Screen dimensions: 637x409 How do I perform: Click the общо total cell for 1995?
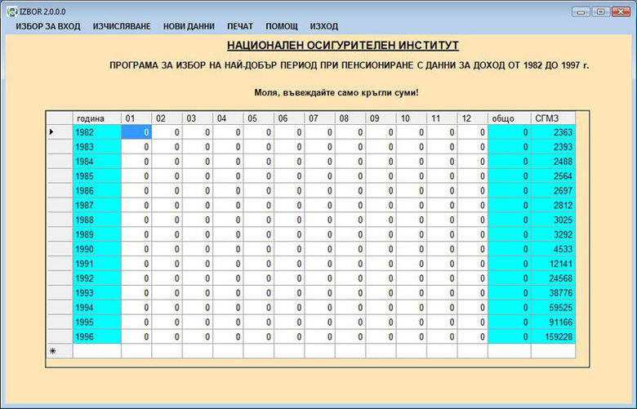point(510,322)
